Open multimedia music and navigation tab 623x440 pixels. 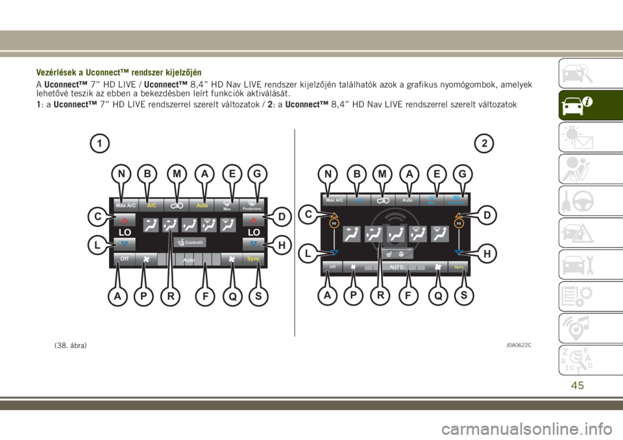pos(591,328)
